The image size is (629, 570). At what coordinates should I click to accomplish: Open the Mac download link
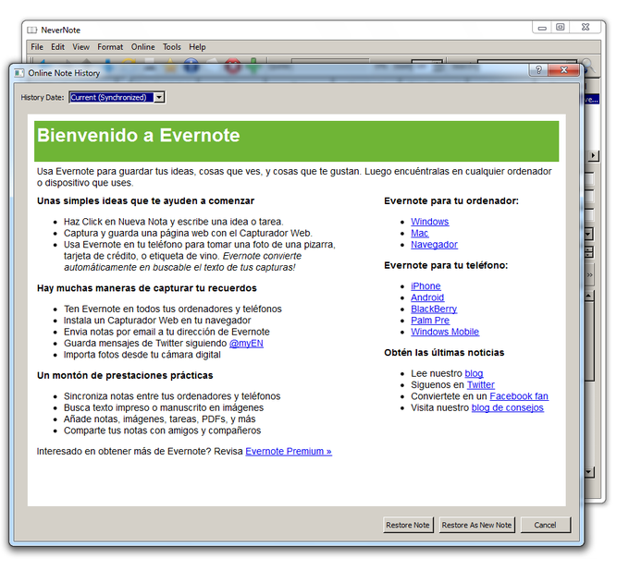coord(420,233)
